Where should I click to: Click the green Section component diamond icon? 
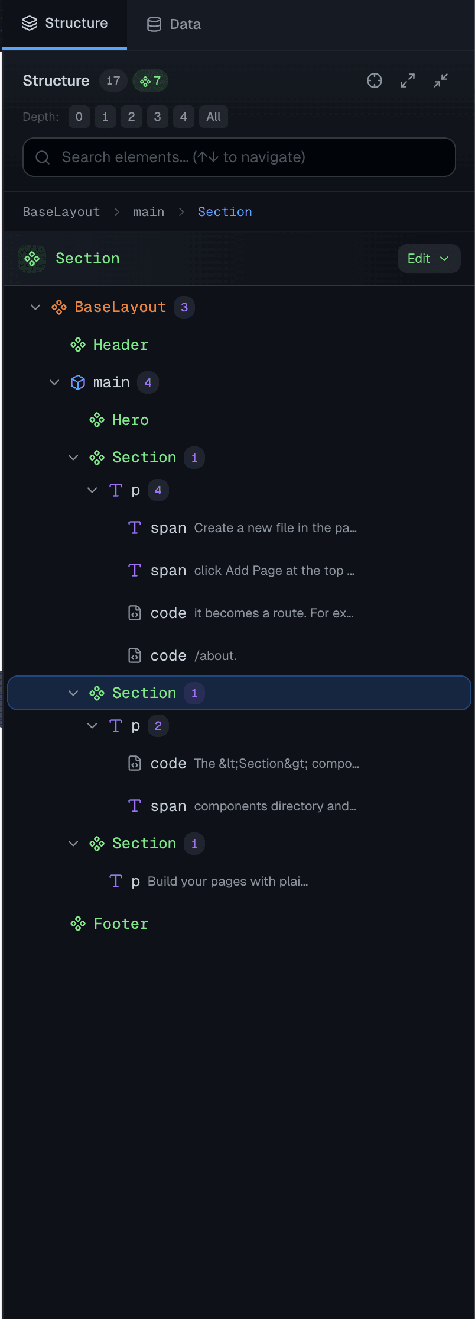(x=31, y=259)
